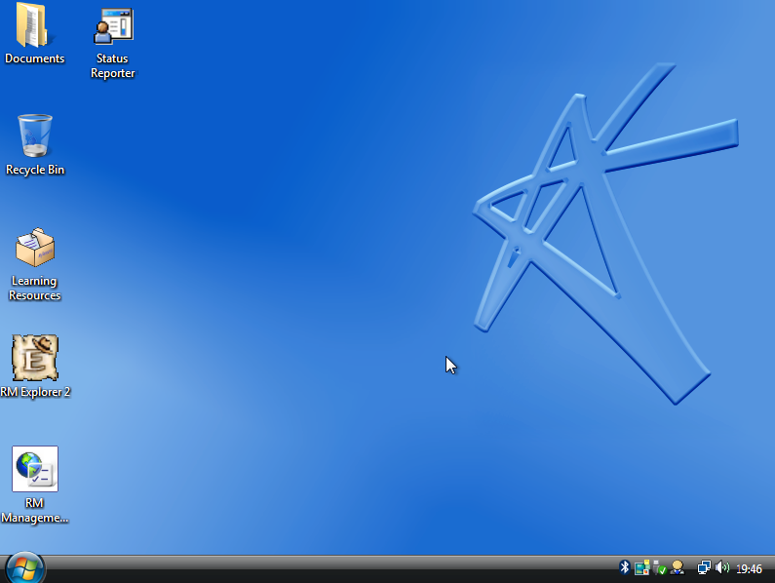
Task: Select the Status Reporter desktop icon
Action: (x=113, y=25)
